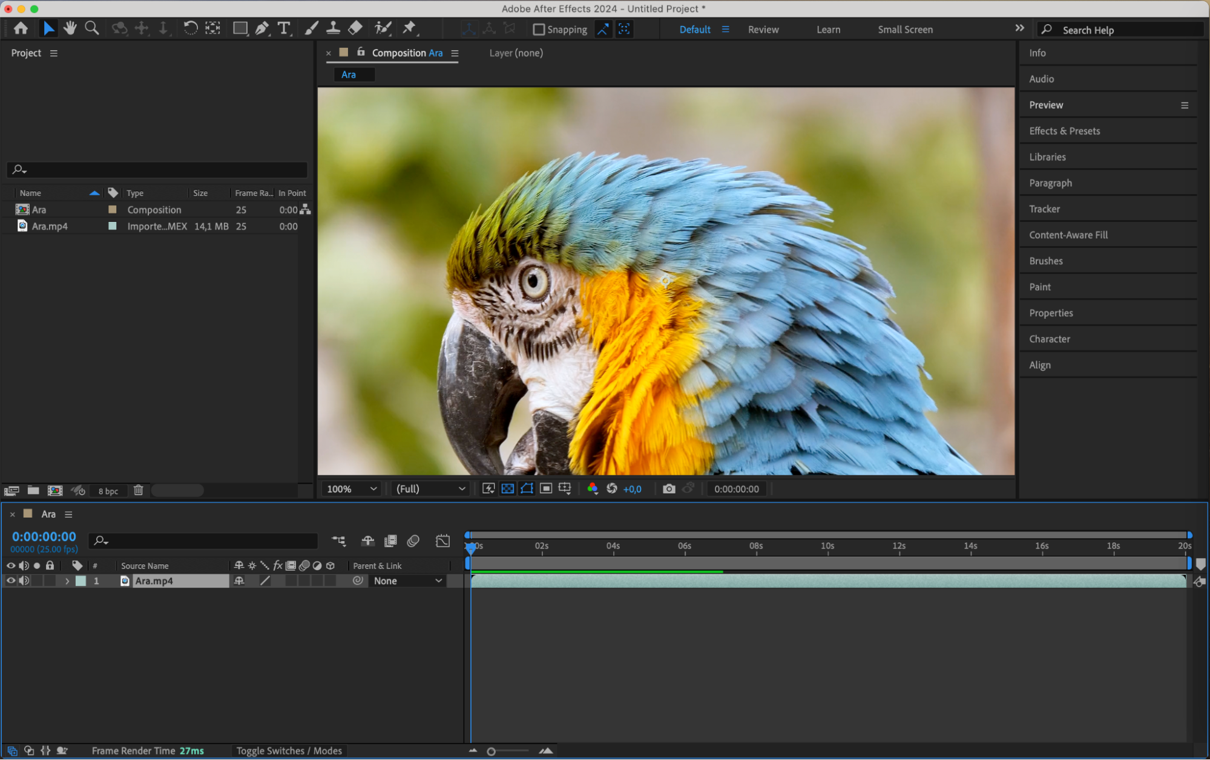This screenshot has height=760, width=1210.
Task: Open the 8 bpc color depth setting
Action: [108, 491]
